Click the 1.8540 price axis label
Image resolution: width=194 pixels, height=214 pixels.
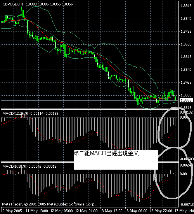186,70
